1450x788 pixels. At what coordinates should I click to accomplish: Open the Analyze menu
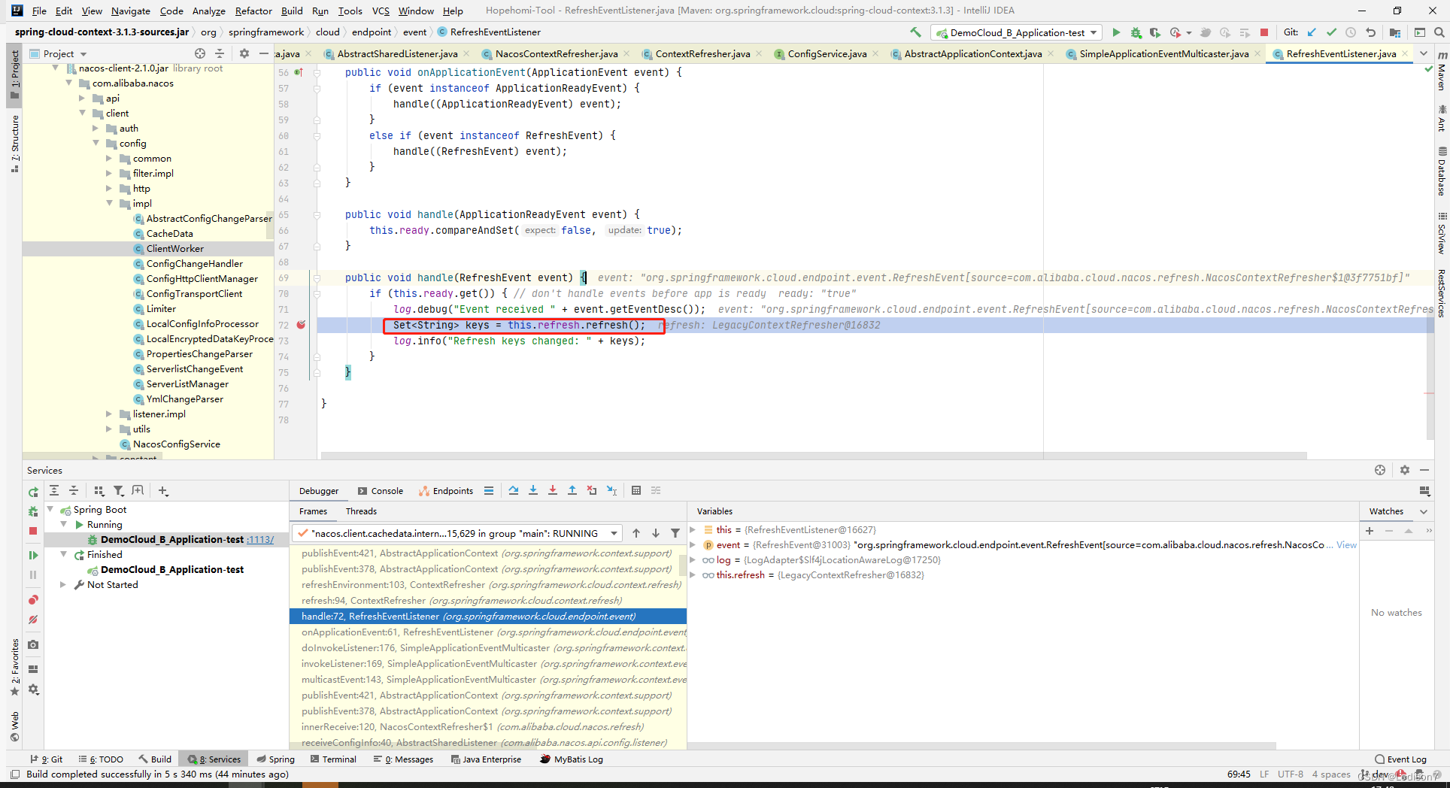coord(208,11)
